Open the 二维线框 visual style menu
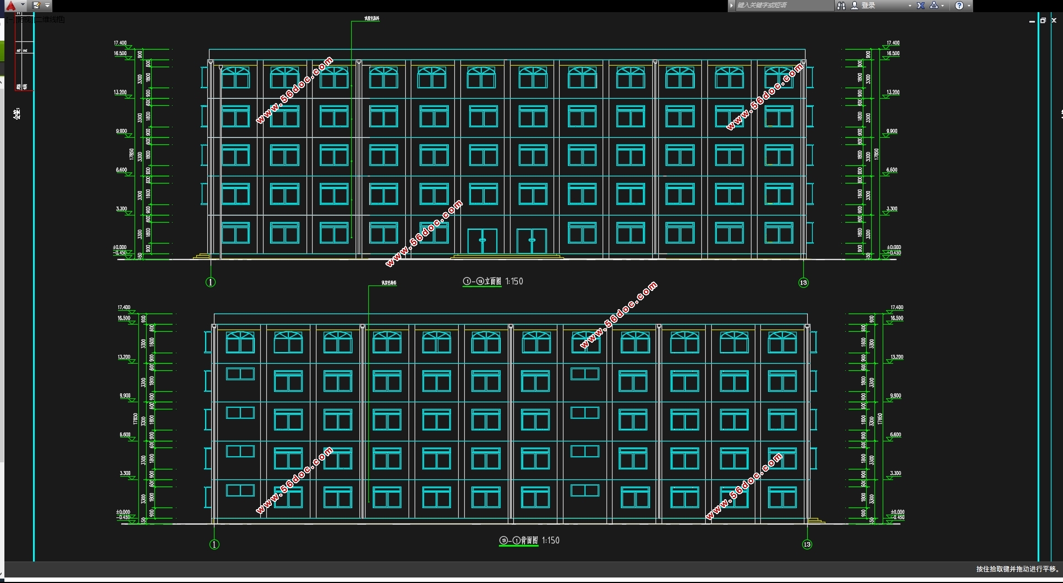 50,19
